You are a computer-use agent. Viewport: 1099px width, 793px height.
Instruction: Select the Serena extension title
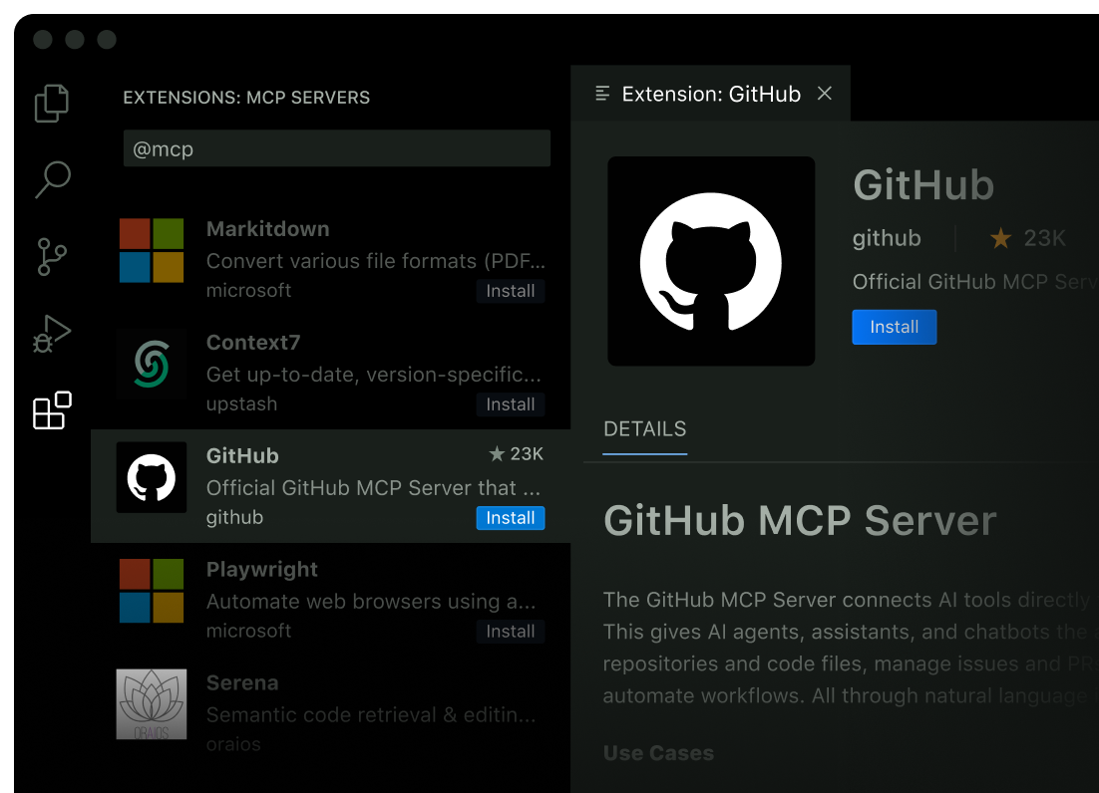click(242, 683)
